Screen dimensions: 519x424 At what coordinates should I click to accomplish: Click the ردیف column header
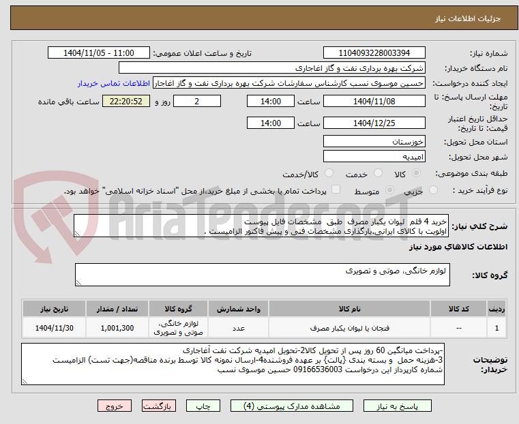[496, 309]
